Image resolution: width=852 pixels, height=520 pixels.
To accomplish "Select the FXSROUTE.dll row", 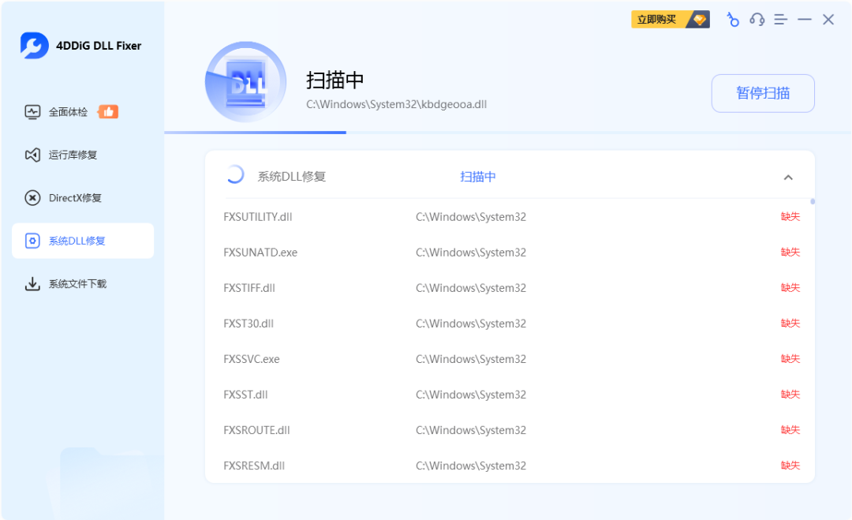I will (x=510, y=430).
